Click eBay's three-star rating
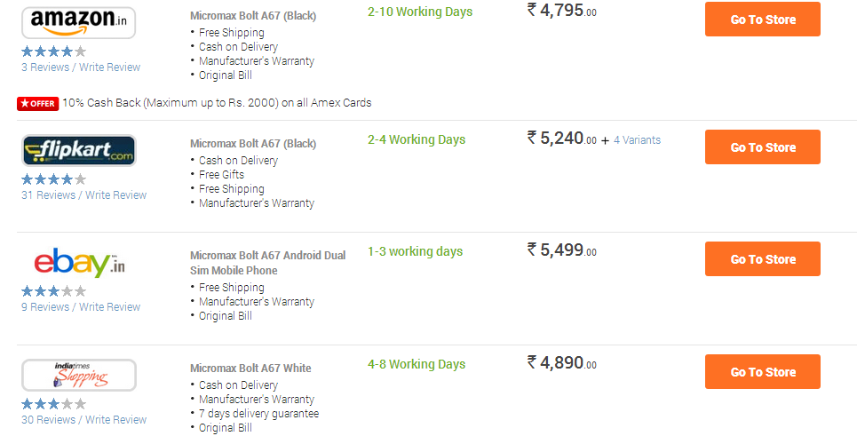The image size is (857, 444). (53, 291)
